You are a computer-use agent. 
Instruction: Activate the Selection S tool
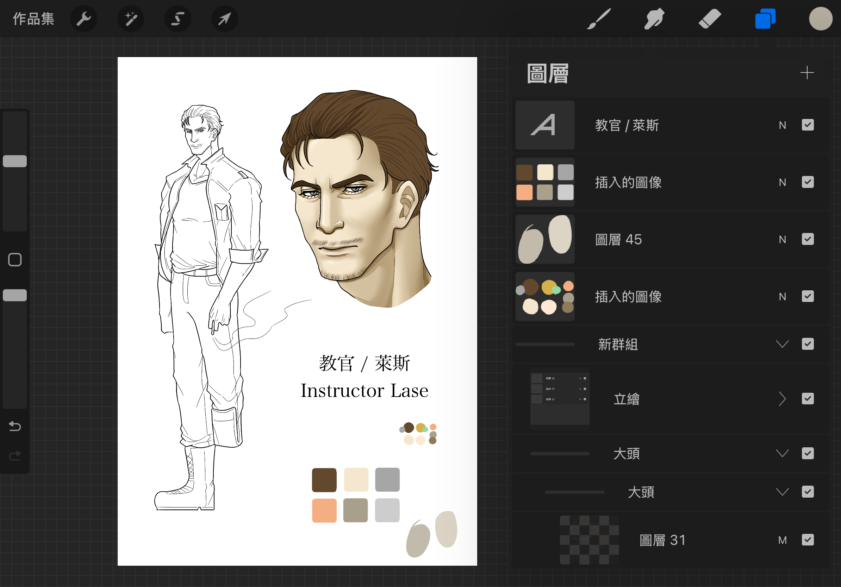[177, 19]
